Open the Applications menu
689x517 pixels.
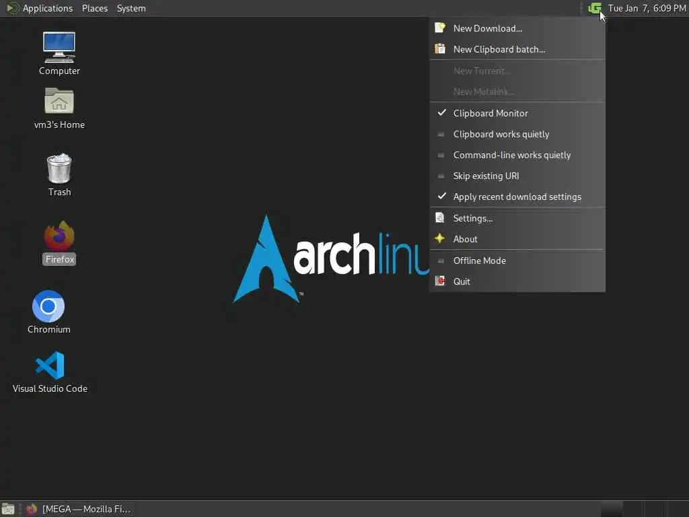coord(48,8)
